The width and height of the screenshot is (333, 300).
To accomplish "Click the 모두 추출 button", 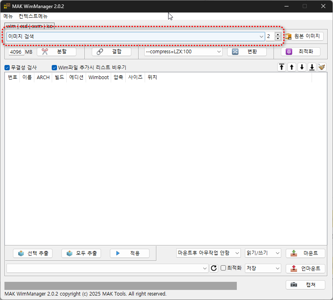I will coord(81,253).
